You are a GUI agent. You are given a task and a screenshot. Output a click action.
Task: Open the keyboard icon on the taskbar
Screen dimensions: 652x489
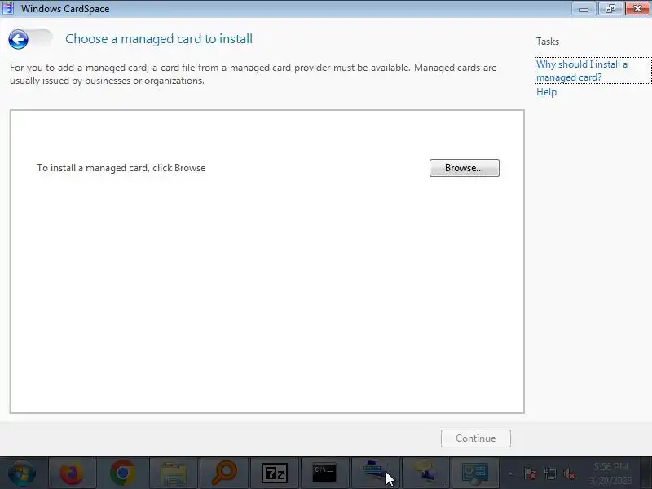tap(375, 474)
